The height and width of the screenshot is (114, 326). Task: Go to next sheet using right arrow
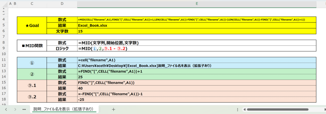click(x=15, y=110)
